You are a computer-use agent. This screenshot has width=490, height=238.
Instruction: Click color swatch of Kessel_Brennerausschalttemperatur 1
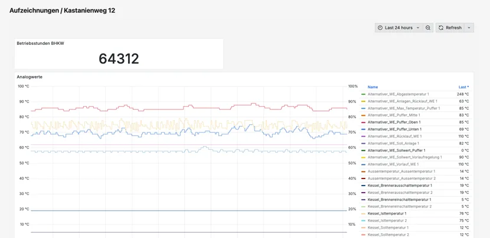(x=363, y=186)
